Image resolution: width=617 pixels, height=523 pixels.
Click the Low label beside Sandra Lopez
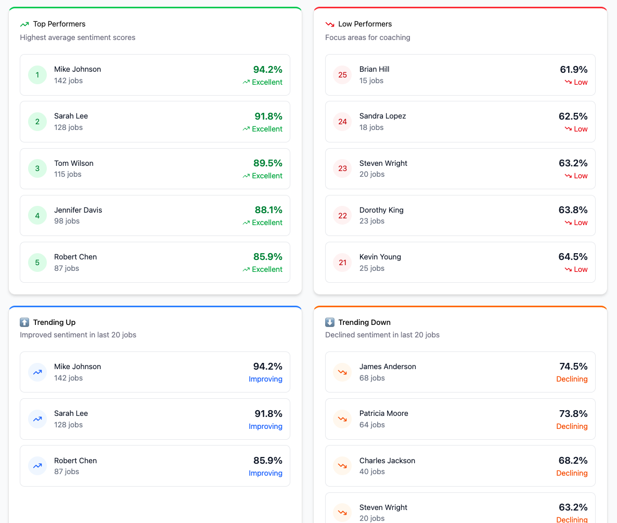tap(581, 129)
